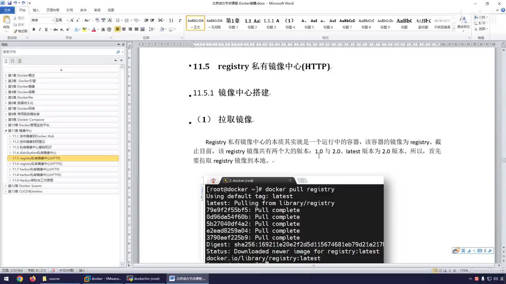Click the Shrink Font icon
Image resolution: width=506 pixels, height=284 pixels.
[x=77, y=20]
